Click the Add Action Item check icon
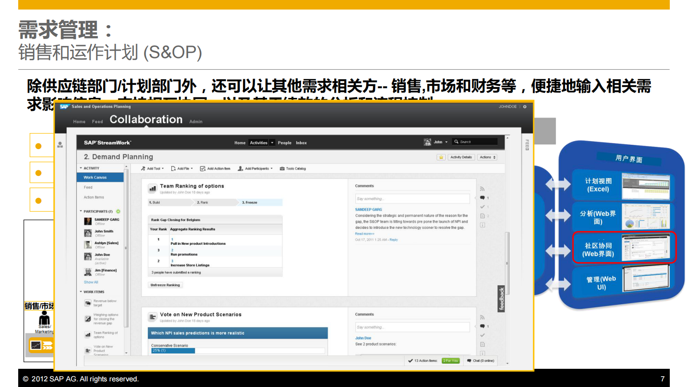Viewport: 688px width, 387px height. pos(202,169)
